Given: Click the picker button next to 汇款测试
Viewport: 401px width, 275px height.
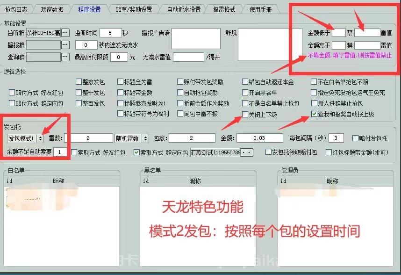Looking at the screenshot, I should click(248, 152).
